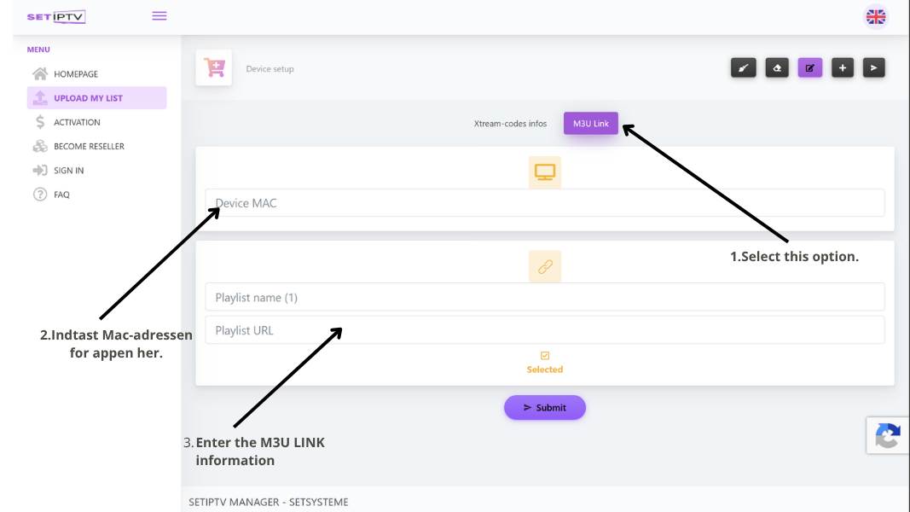Focus the Device MAC field

[545, 203]
